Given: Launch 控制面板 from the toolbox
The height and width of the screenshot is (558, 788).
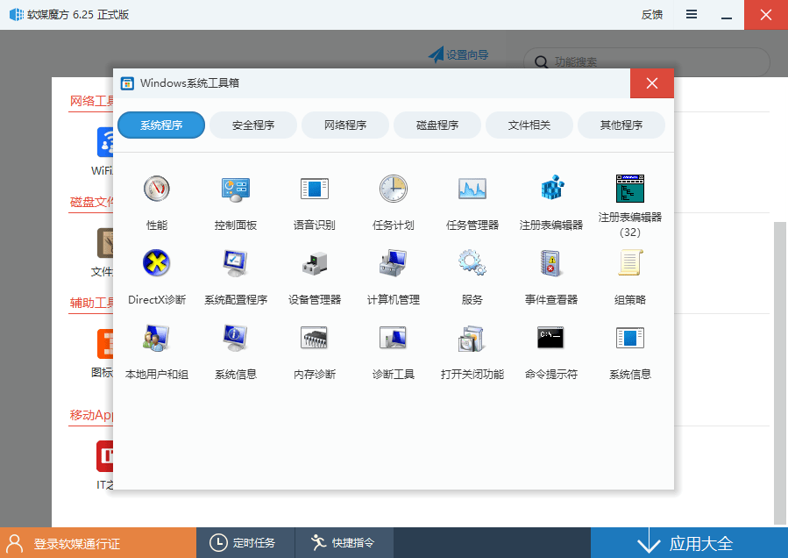Looking at the screenshot, I should click(x=235, y=203).
